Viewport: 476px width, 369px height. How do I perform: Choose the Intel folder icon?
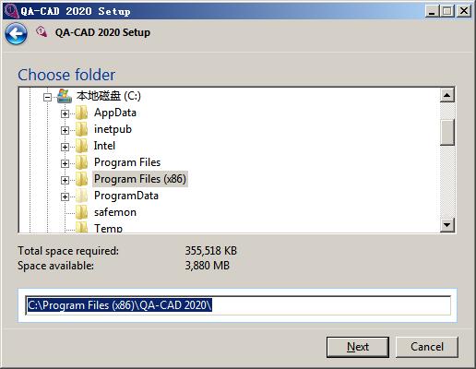point(82,146)
